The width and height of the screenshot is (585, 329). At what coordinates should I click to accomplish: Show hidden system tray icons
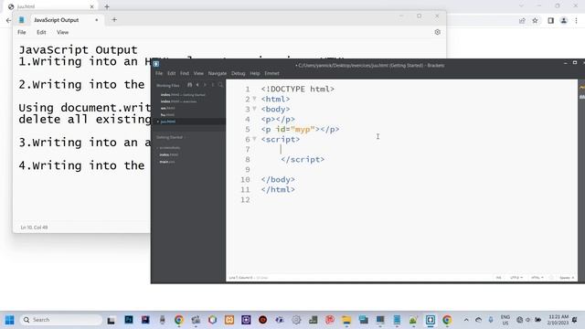coord(466,320)
